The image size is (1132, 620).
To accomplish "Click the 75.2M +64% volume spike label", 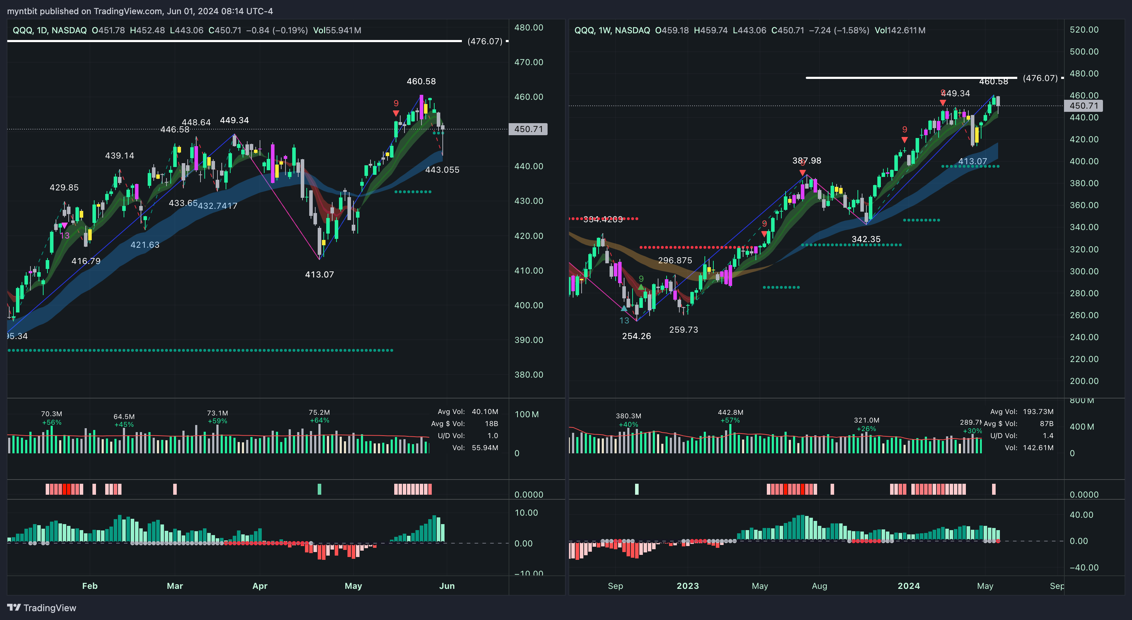I will point(319,416).
